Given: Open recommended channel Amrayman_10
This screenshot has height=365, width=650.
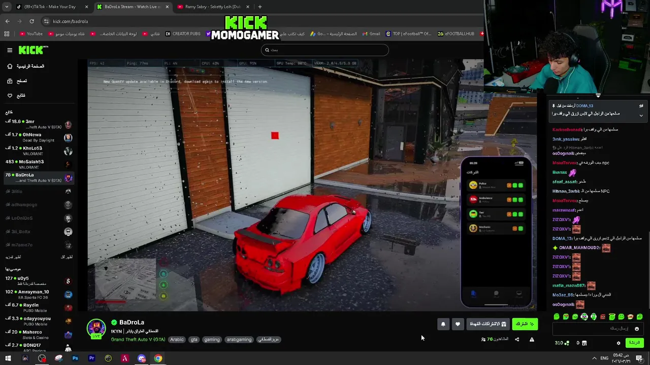Looking at the screenshot, I should [x=39, y=295].
